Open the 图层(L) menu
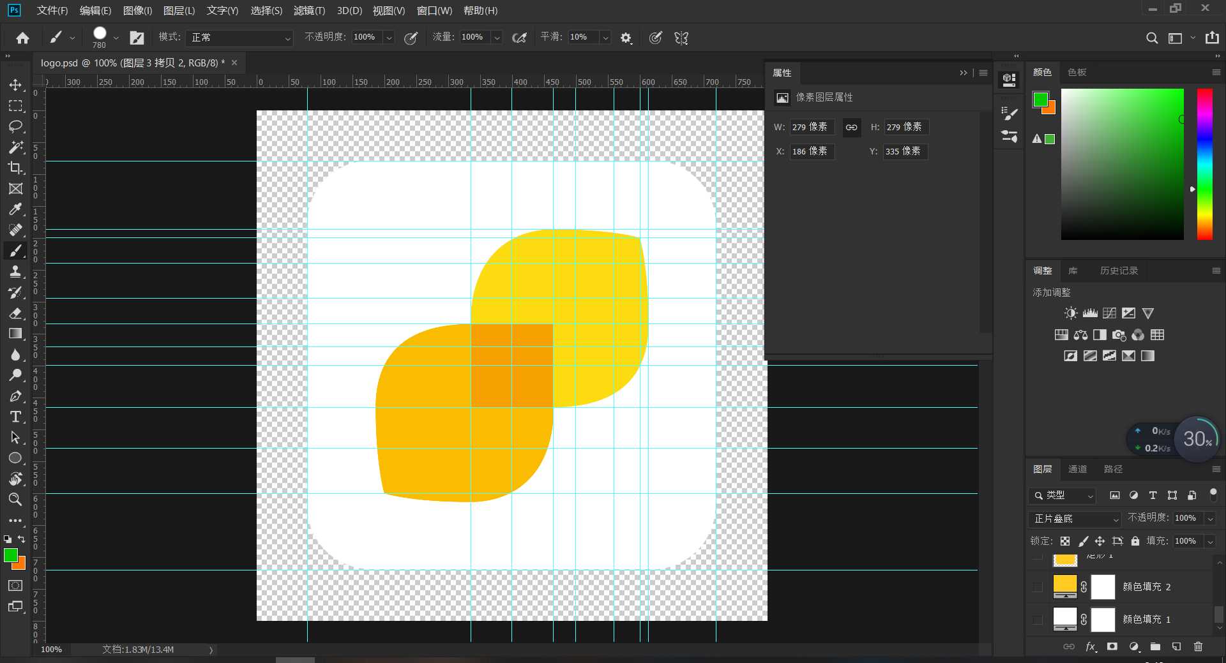 click(x=179, y=11)
